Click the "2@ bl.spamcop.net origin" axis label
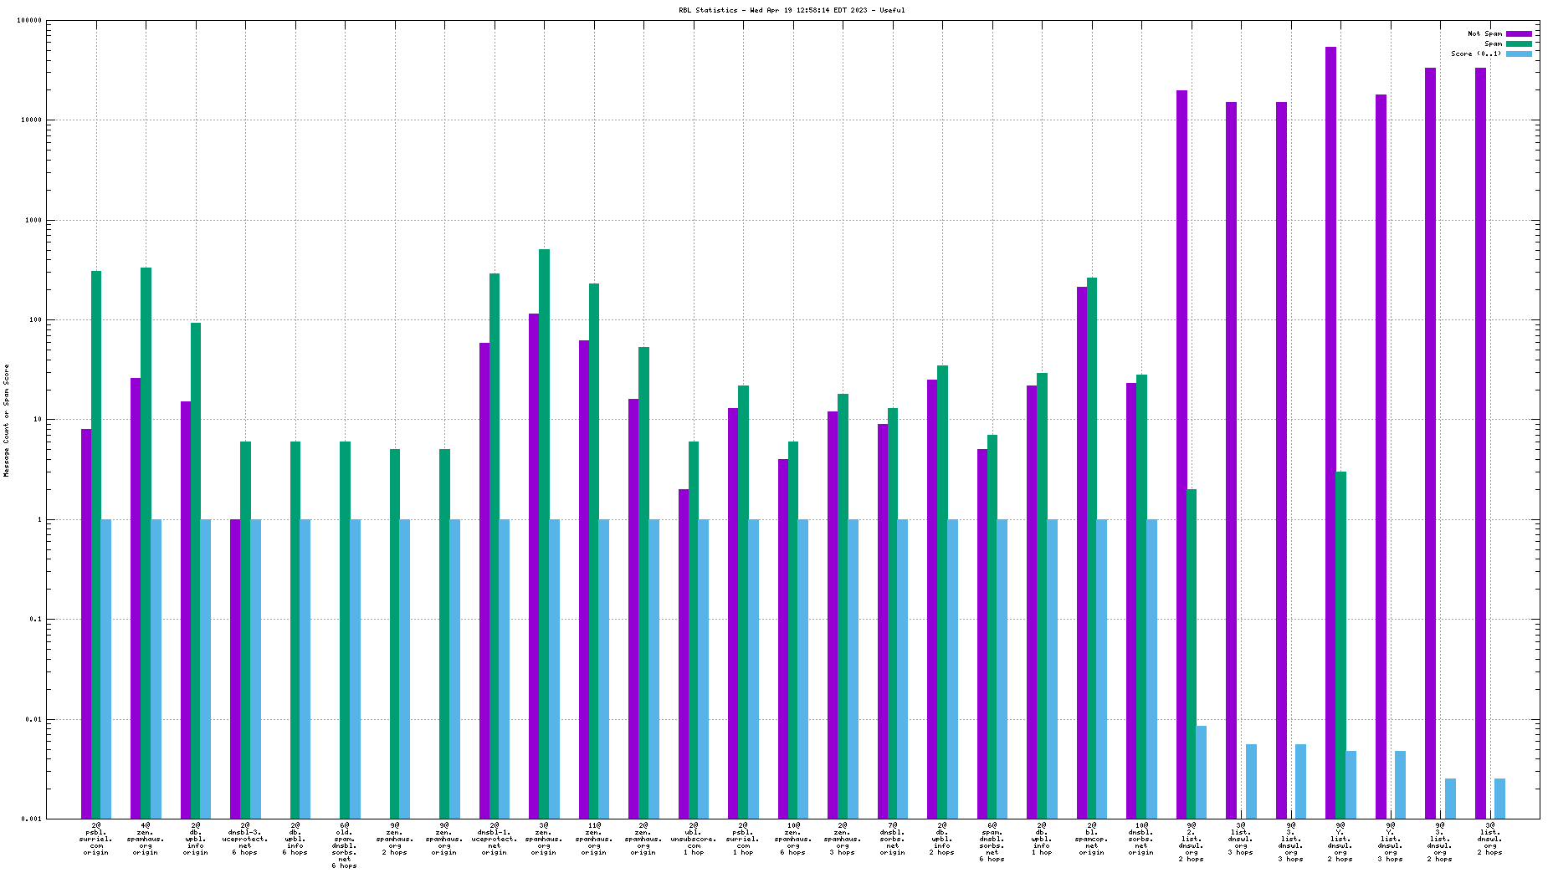Screen dimensions: 1553x873 click(x=1092, y=839)
